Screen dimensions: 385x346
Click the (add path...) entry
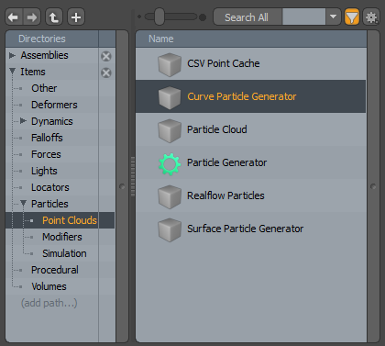[x=49, y=303]
